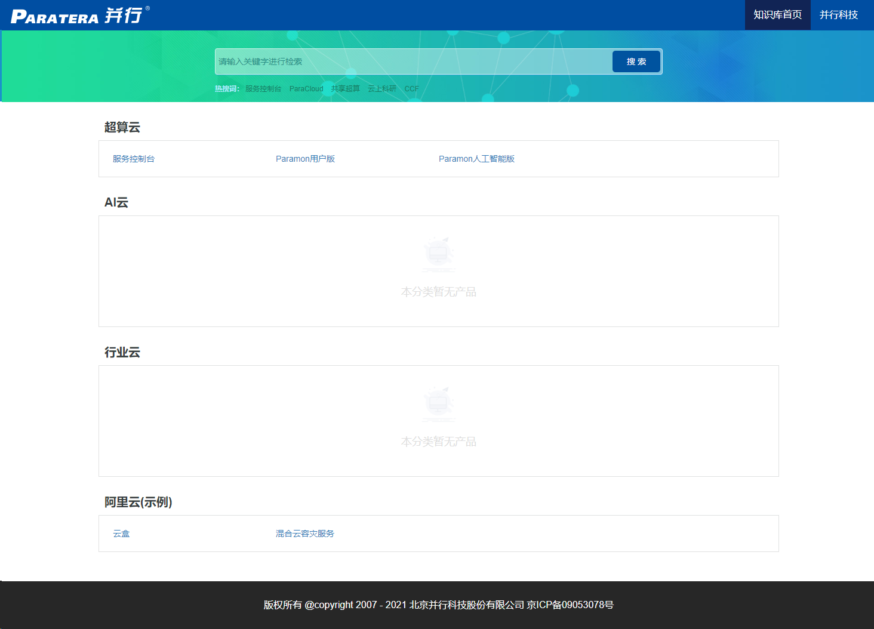The width and height of the screenshot is (874, 629).
Task: Click the 阿里云(示例) section heading
Action: (139, 502)
